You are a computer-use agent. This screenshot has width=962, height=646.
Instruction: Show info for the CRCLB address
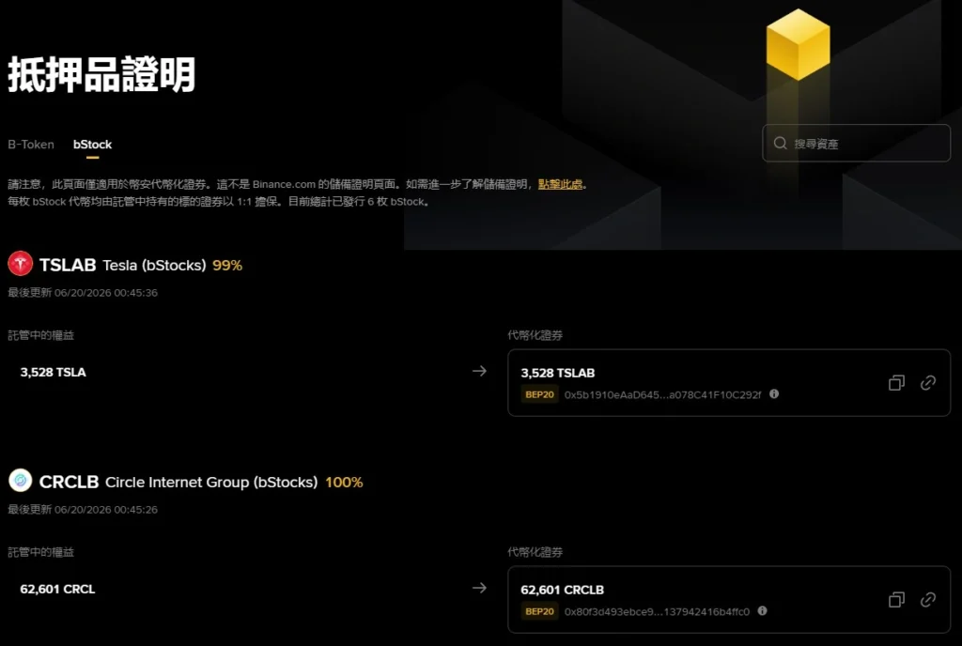coord(763,611)
